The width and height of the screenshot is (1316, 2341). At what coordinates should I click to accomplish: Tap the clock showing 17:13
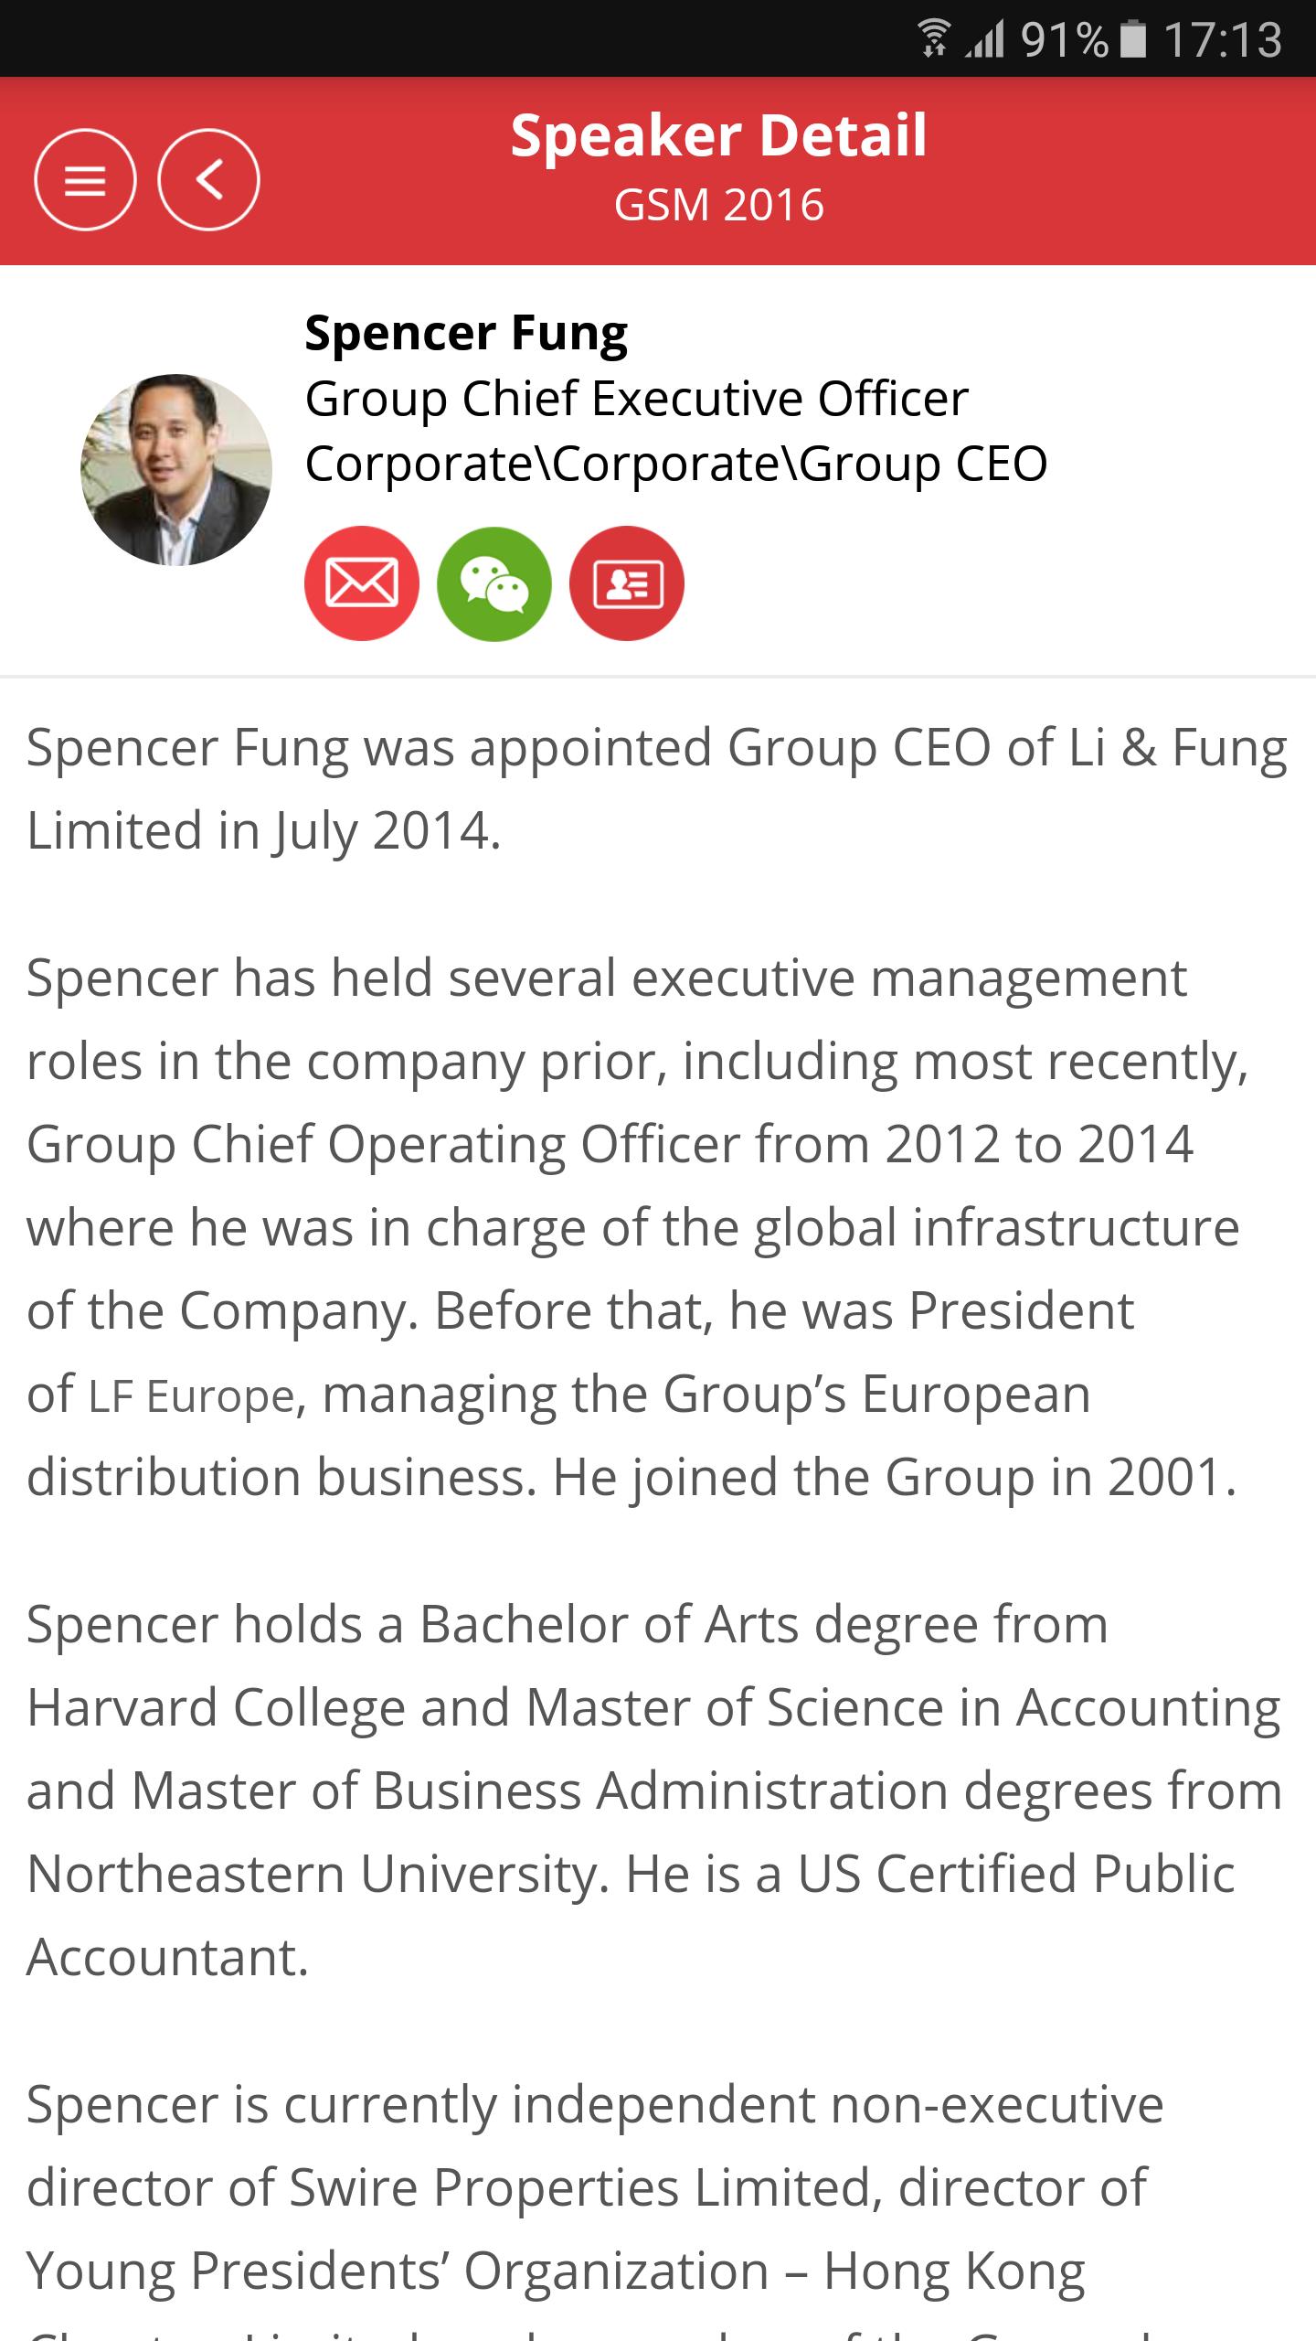(1223, 39)
